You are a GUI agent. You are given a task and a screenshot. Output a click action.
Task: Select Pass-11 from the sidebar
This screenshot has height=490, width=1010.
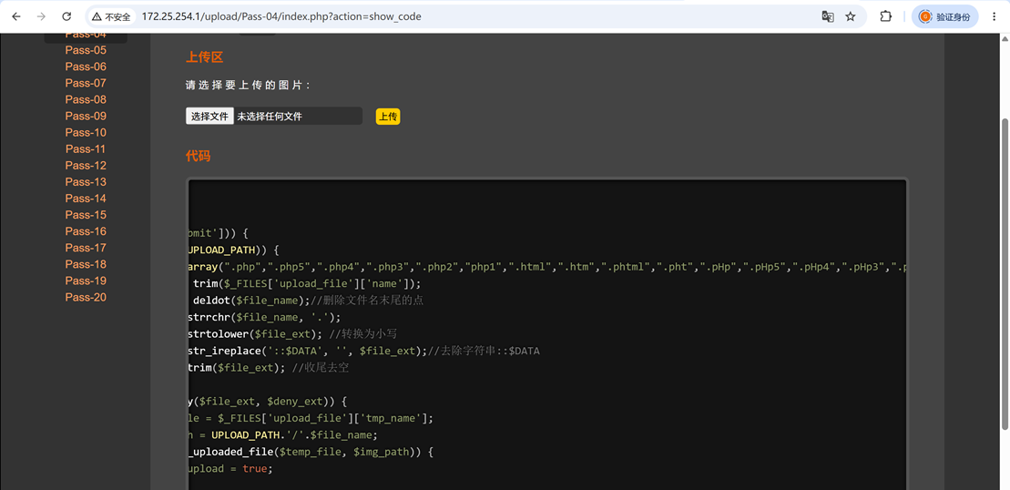[x=86, y=148]
